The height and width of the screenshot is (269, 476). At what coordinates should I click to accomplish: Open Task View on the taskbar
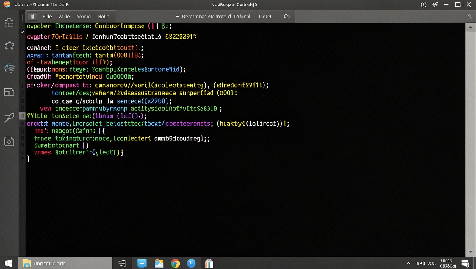pyautogui.click(x=122, y=263)
